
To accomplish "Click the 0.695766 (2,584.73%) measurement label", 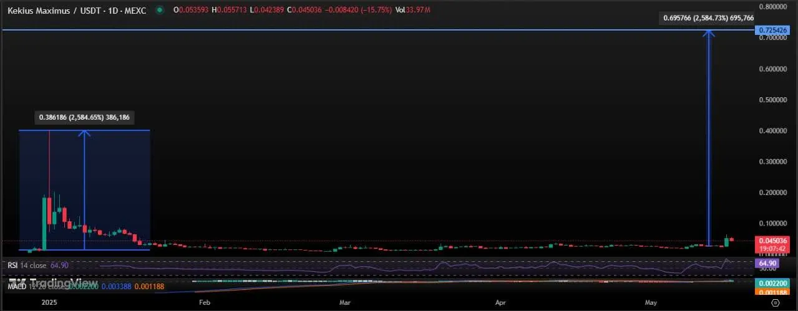I will tap(706, 19).
